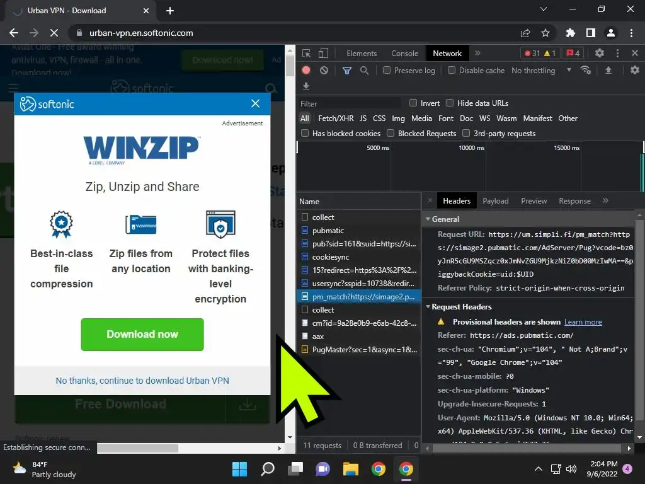This screenshot has height=484, width=645.
Task: Open the Preview tab
Action: (534, 201)
